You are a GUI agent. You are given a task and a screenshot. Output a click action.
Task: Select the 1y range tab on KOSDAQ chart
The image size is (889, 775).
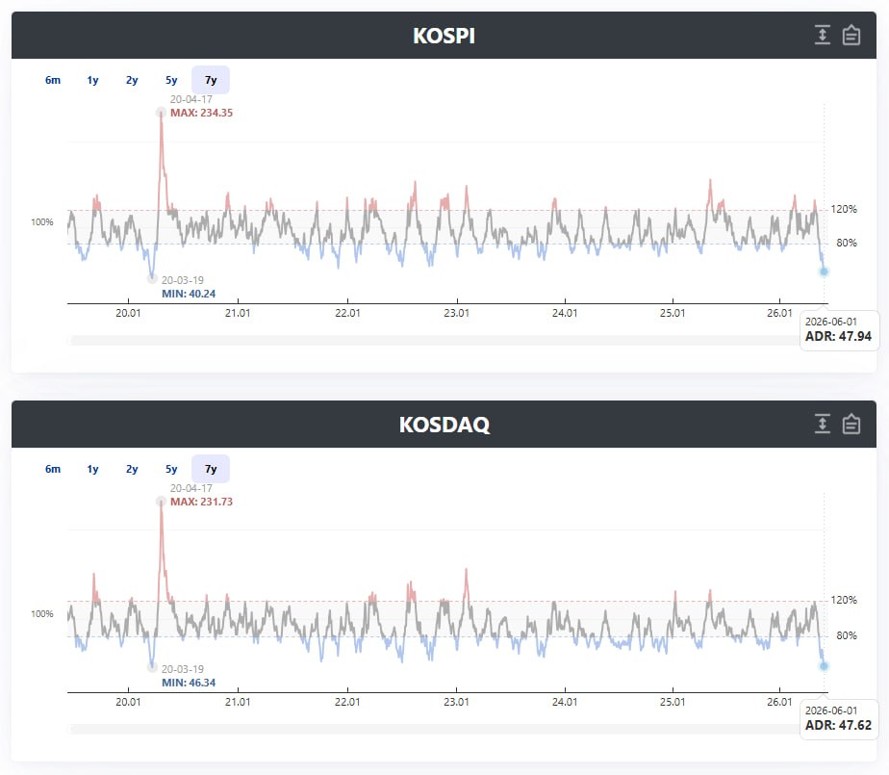[92, 469]
